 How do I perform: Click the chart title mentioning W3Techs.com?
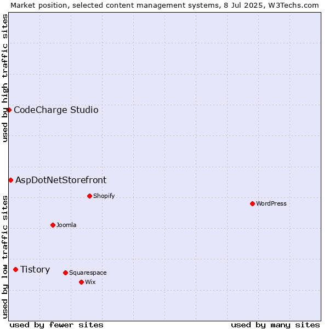pyautogui.click(x=164, y=5)
